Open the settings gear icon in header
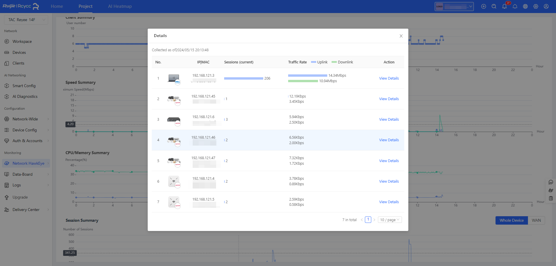 [536, 6]
